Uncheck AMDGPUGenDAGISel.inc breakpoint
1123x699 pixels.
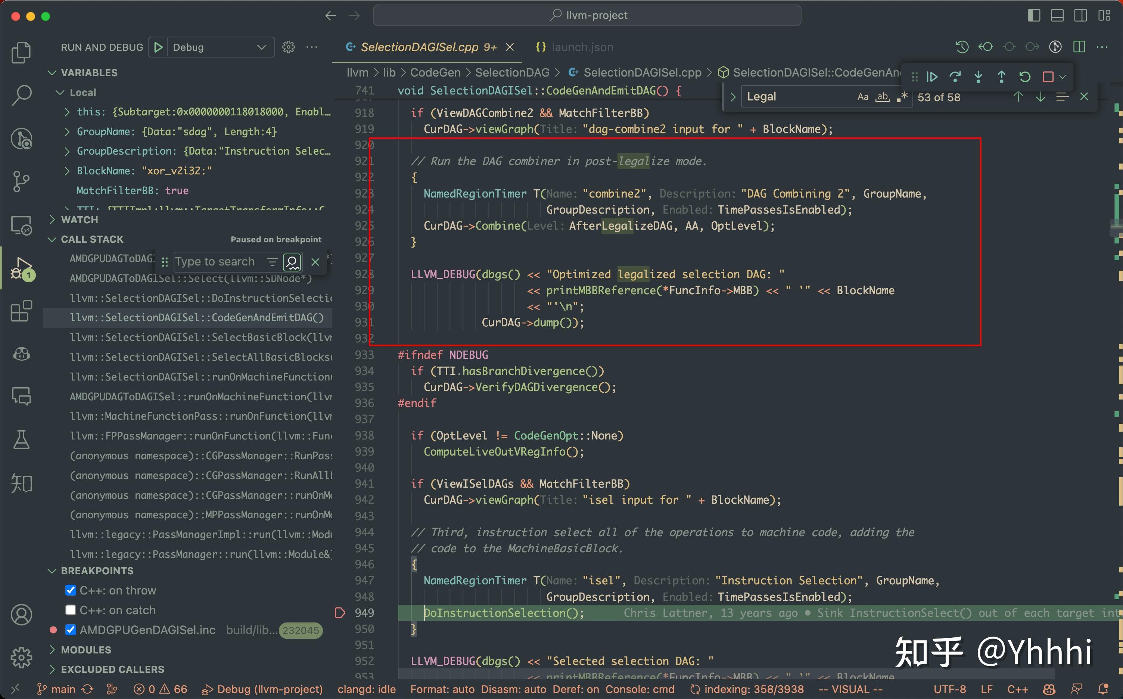[71, 630]
